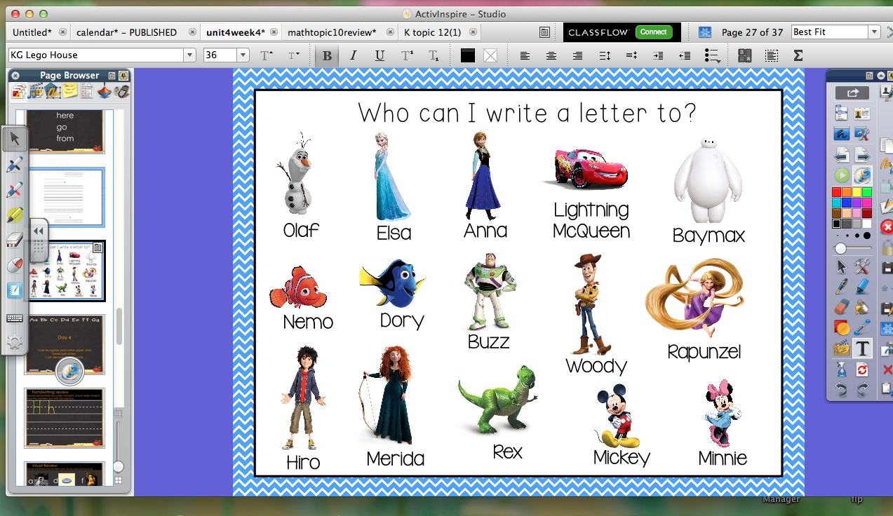Open the Voting Browser icon
This screenshot has height=516, width=893.
click(122, 90)
